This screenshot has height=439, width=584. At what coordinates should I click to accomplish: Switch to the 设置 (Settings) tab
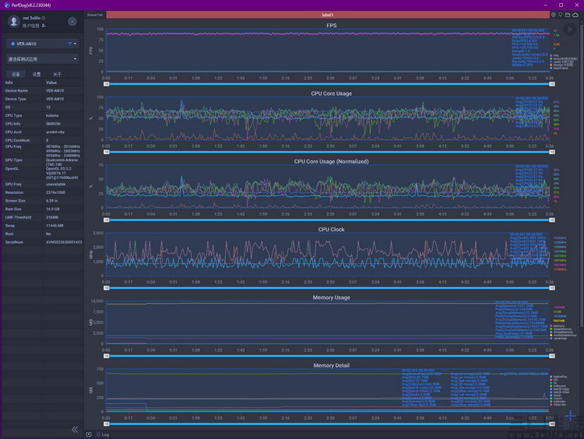[37, 74]
